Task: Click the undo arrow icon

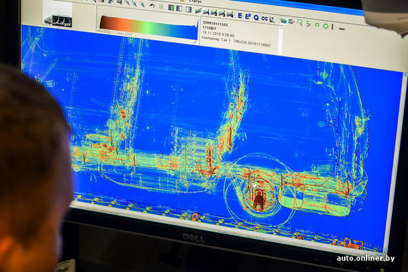Action: tap(152, 5)
